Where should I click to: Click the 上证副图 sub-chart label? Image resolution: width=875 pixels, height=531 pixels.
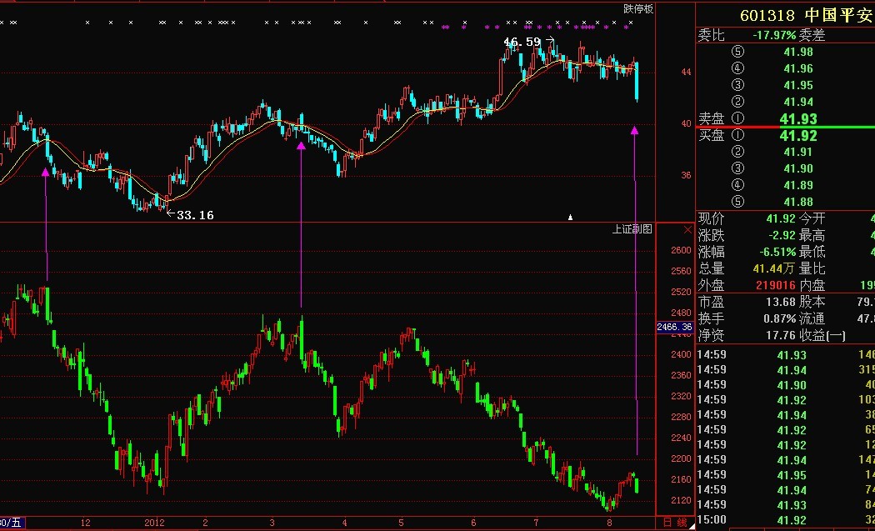(632, 229)
